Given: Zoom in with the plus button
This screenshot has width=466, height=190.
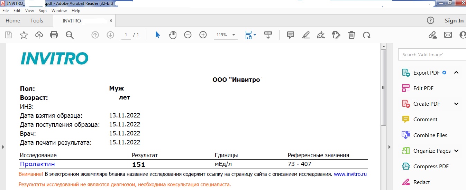Looking at the screenshot, I should [203, 35].
